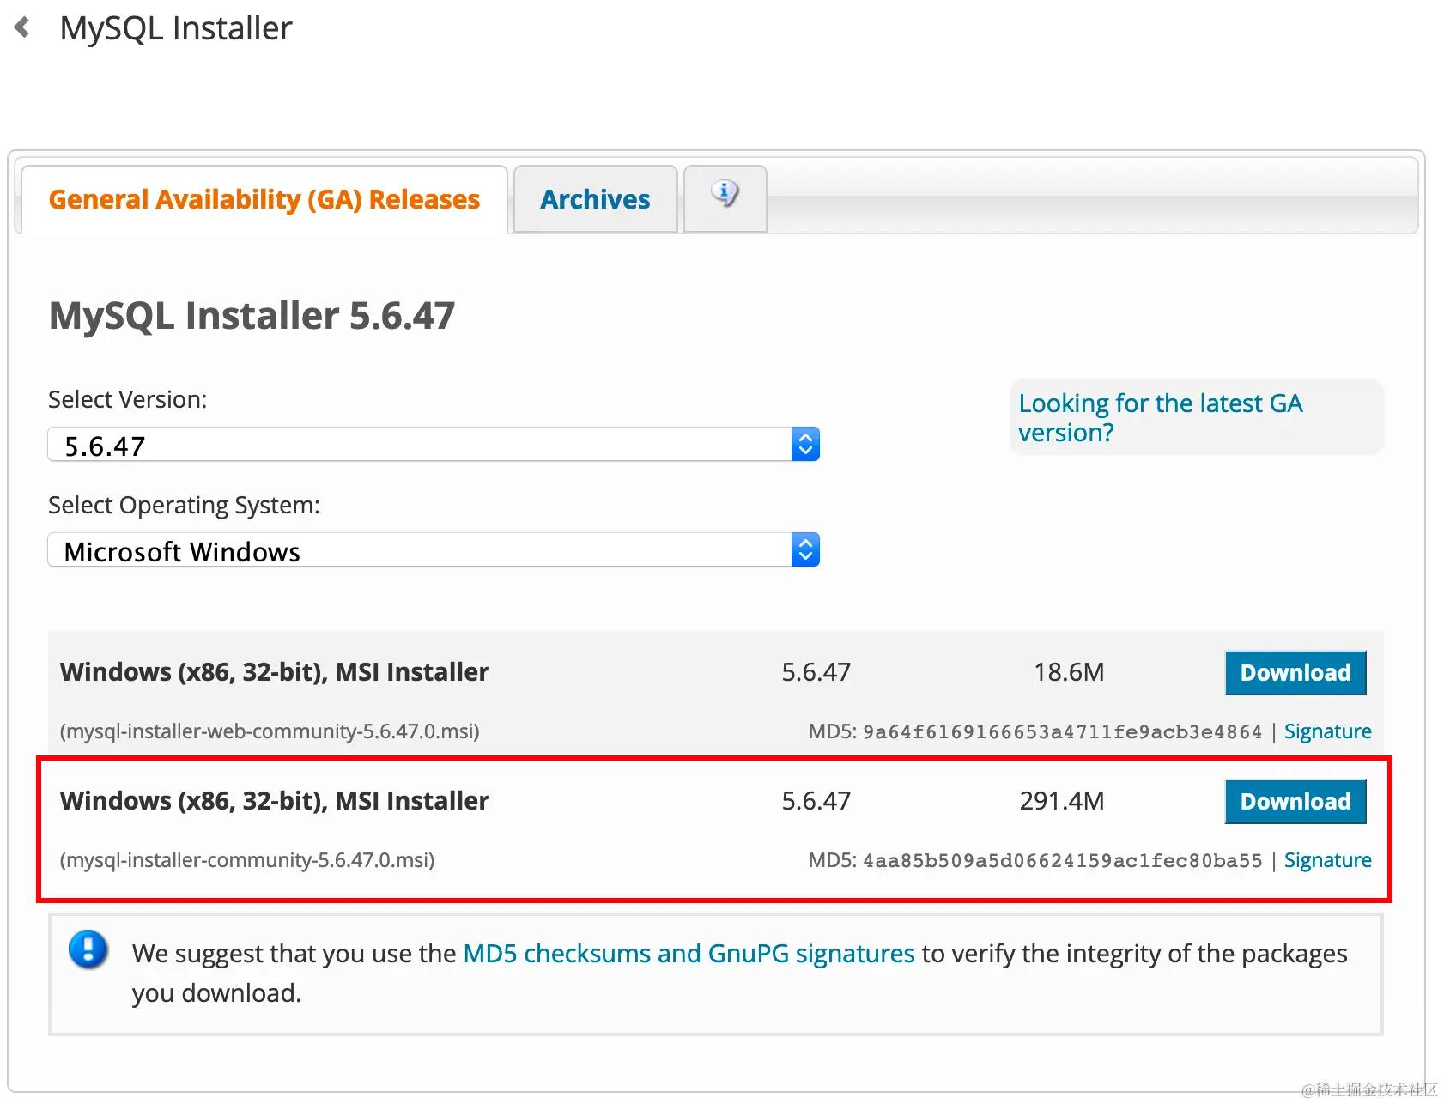Open Signature link for the web-community installer
The height and width of the screenshot is (1104, 1444).
point(1327,731)
